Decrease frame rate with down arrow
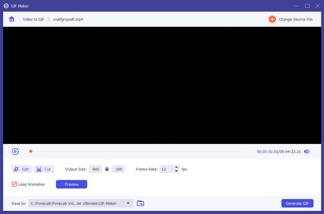 [x=176, y=171]
